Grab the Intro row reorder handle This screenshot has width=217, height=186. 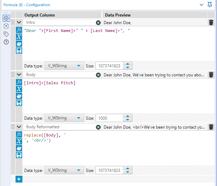(x=13, y=22)
